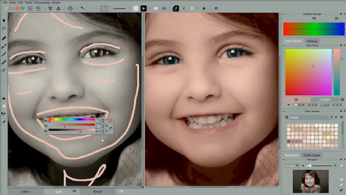Click the navigator zoom-out left arrow
This screenshot has width=346, height=195.
[x=303, y=166]
